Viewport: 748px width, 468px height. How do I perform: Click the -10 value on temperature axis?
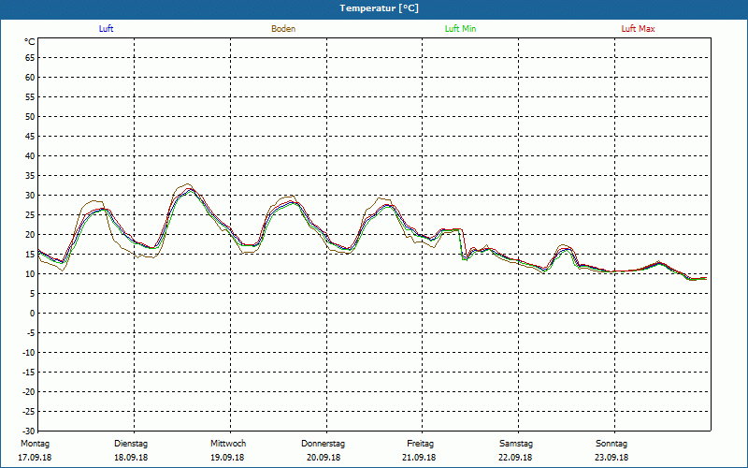[29, 353]
